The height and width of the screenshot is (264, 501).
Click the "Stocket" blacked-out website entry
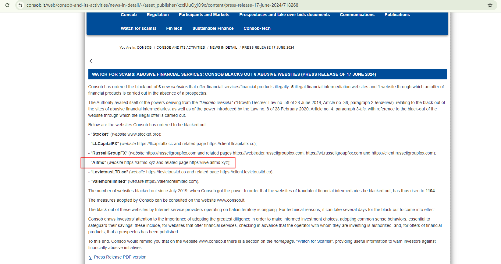tap(125, 134)
